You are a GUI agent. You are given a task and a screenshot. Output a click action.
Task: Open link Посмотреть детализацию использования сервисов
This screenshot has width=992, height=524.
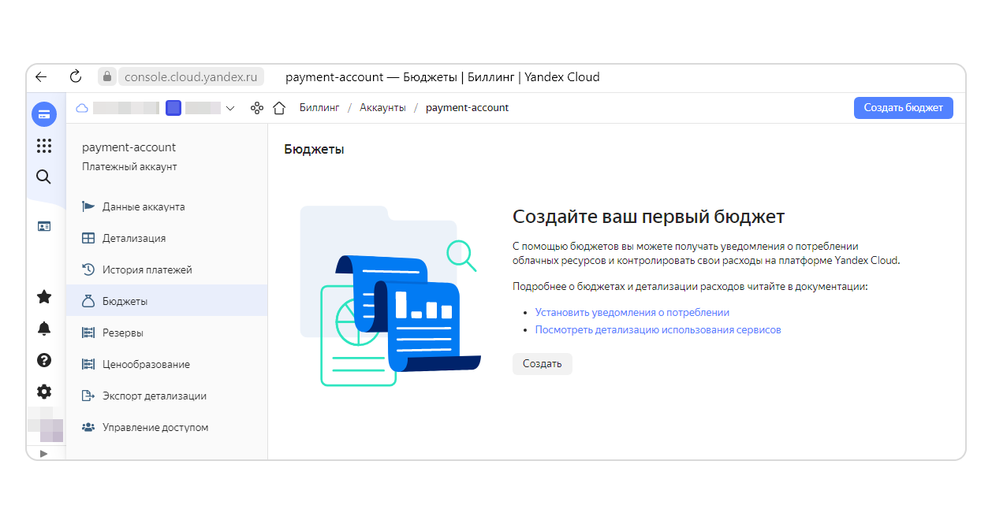(x=658, y=329)
